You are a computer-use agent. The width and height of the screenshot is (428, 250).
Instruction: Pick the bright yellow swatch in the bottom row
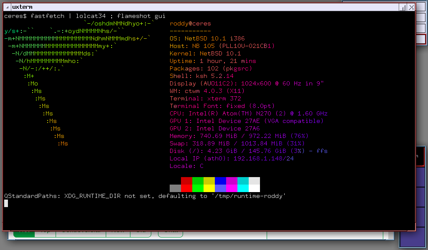pyautogui.click(x=209, y=188)
